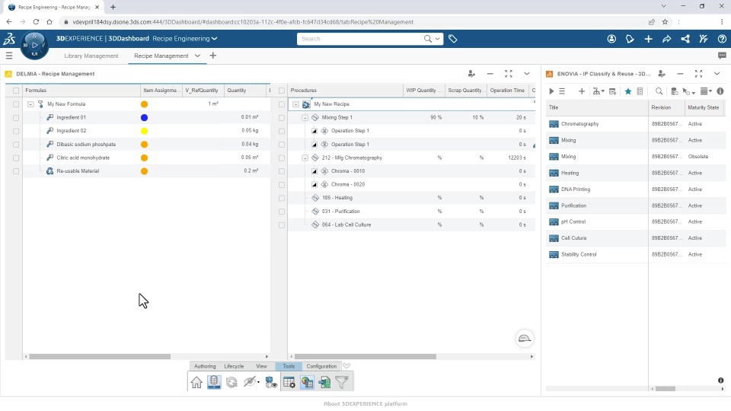731x411 pixels.
Task: Open ENOVIA widget chevron menu
Action: 717,74
